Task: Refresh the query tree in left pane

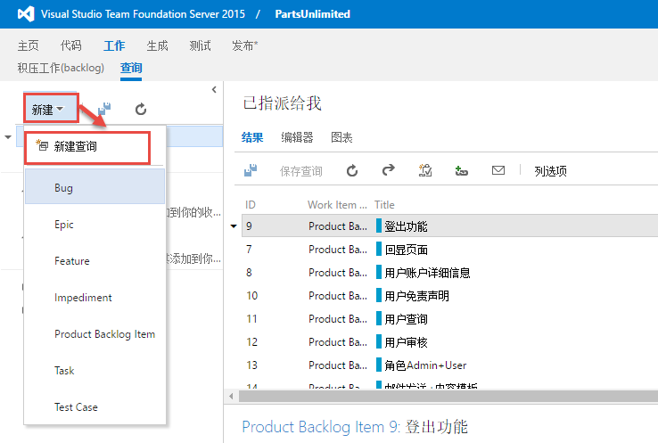Action: pyautogui.click(x=141, y=109)
